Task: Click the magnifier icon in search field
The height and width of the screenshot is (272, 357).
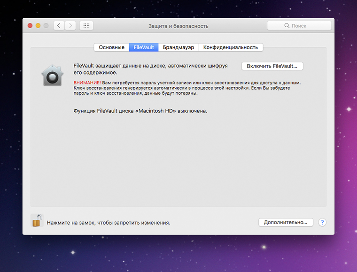Action: (x=287, y=25)
